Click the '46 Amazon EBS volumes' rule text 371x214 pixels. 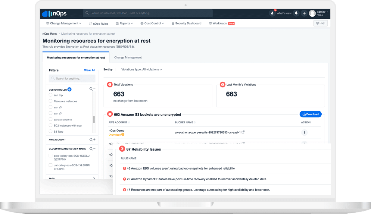point(181,168)
